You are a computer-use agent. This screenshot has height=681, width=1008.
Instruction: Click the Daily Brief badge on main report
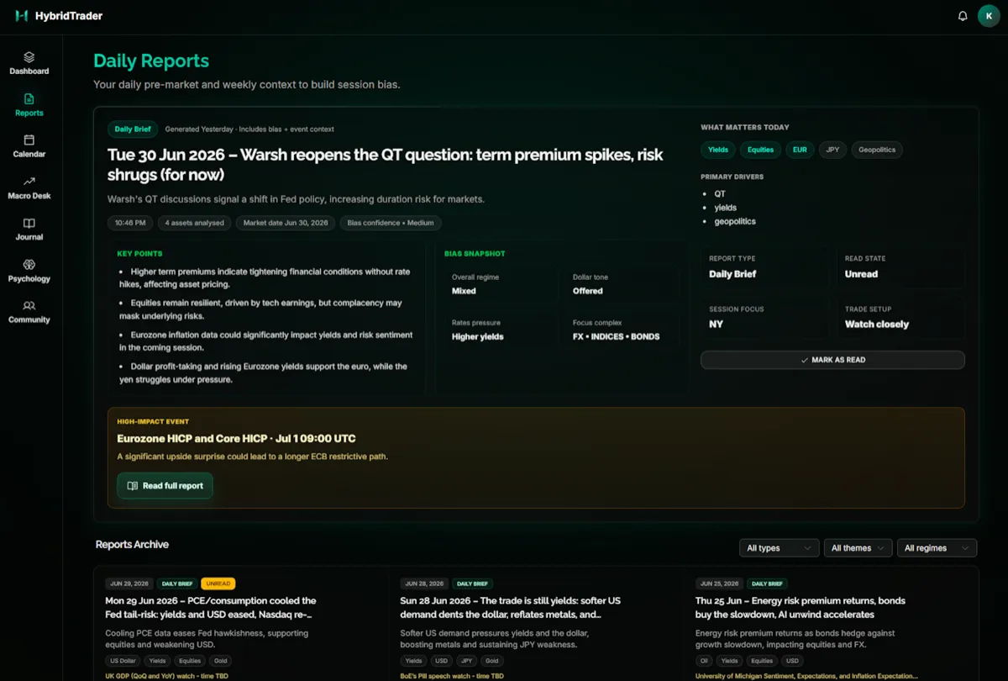coord(133,129)
